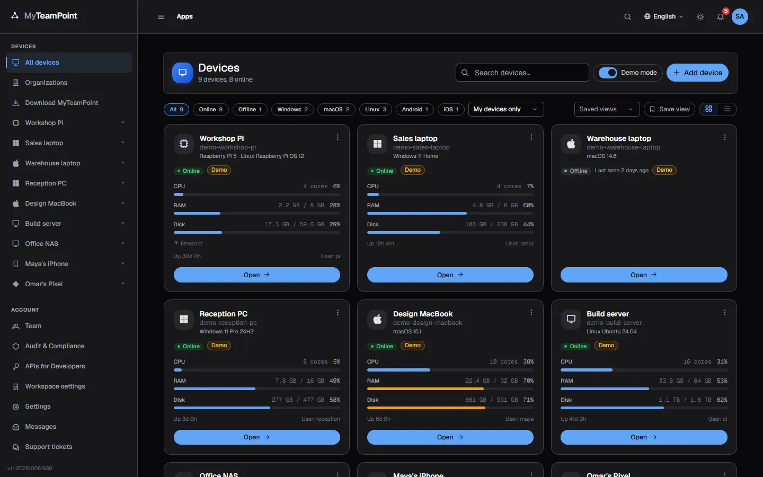Open the search magnifier icon in header

(x=627, y=16)
